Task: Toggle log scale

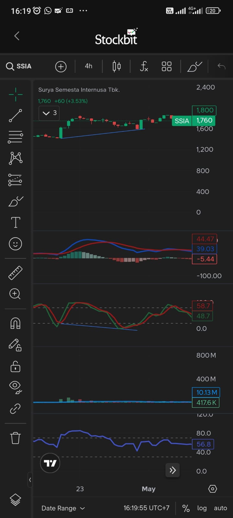Action: [202, 508]
